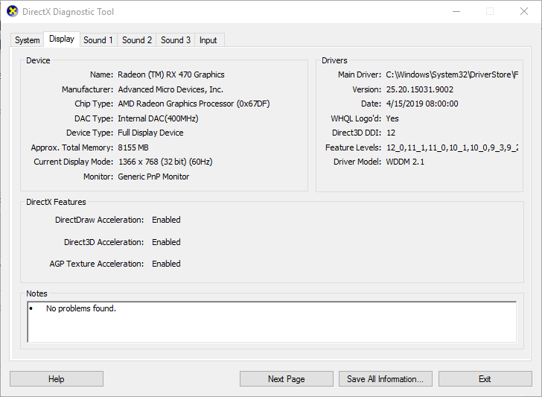Image resolution: width=542 pixels, height=397 pixels.
Task: Click the 'AGP Texture Acceleration:' label
Action: [x=97, y=264]
